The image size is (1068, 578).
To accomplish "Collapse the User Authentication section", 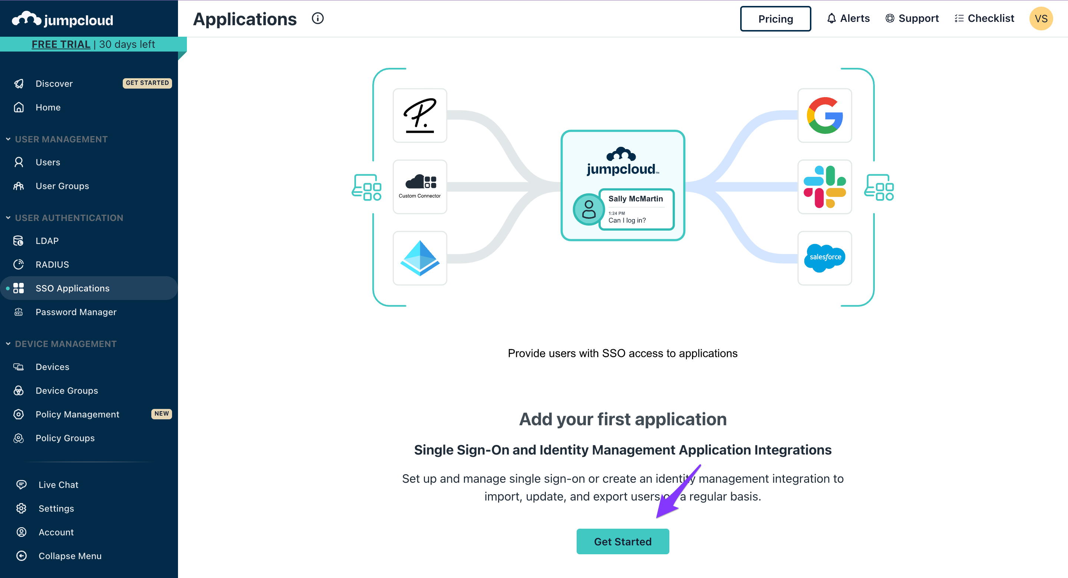I will click(x=8, y=218).
